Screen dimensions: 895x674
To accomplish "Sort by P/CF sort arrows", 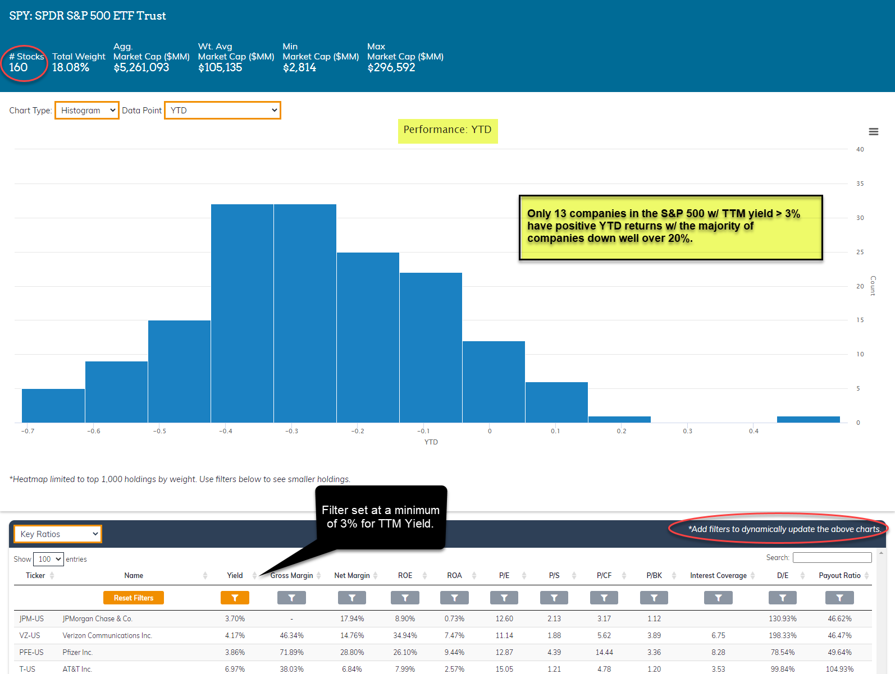I will 624,575.
